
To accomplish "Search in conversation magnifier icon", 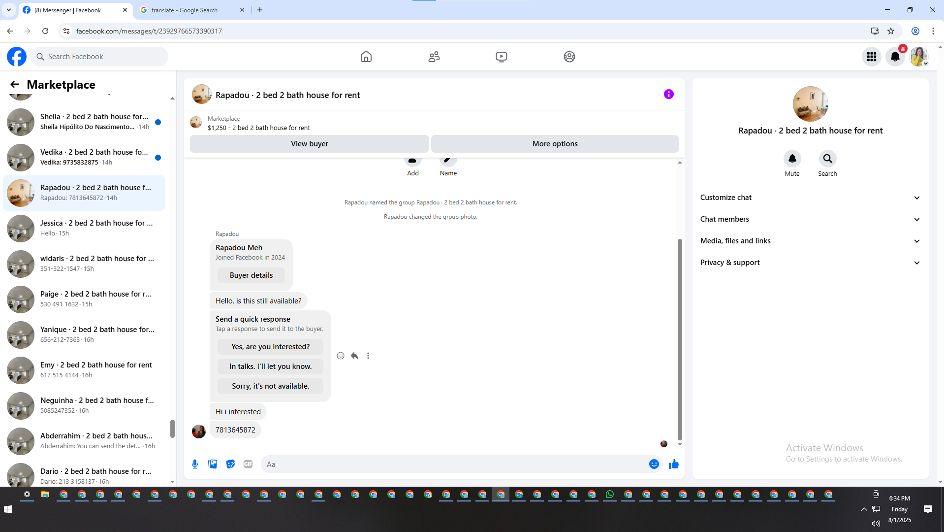I will (828, 159).
